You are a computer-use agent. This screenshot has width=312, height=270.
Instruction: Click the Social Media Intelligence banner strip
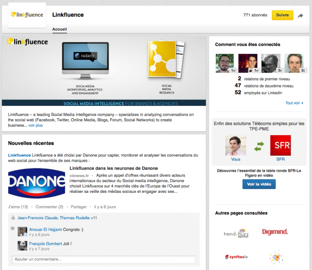click(x=104, y=103)
